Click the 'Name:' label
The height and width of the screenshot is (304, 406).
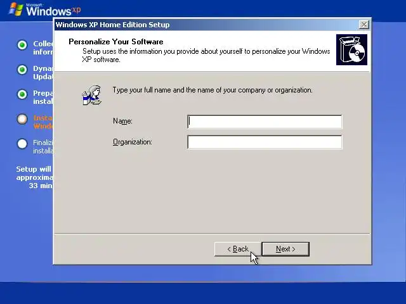122,121
